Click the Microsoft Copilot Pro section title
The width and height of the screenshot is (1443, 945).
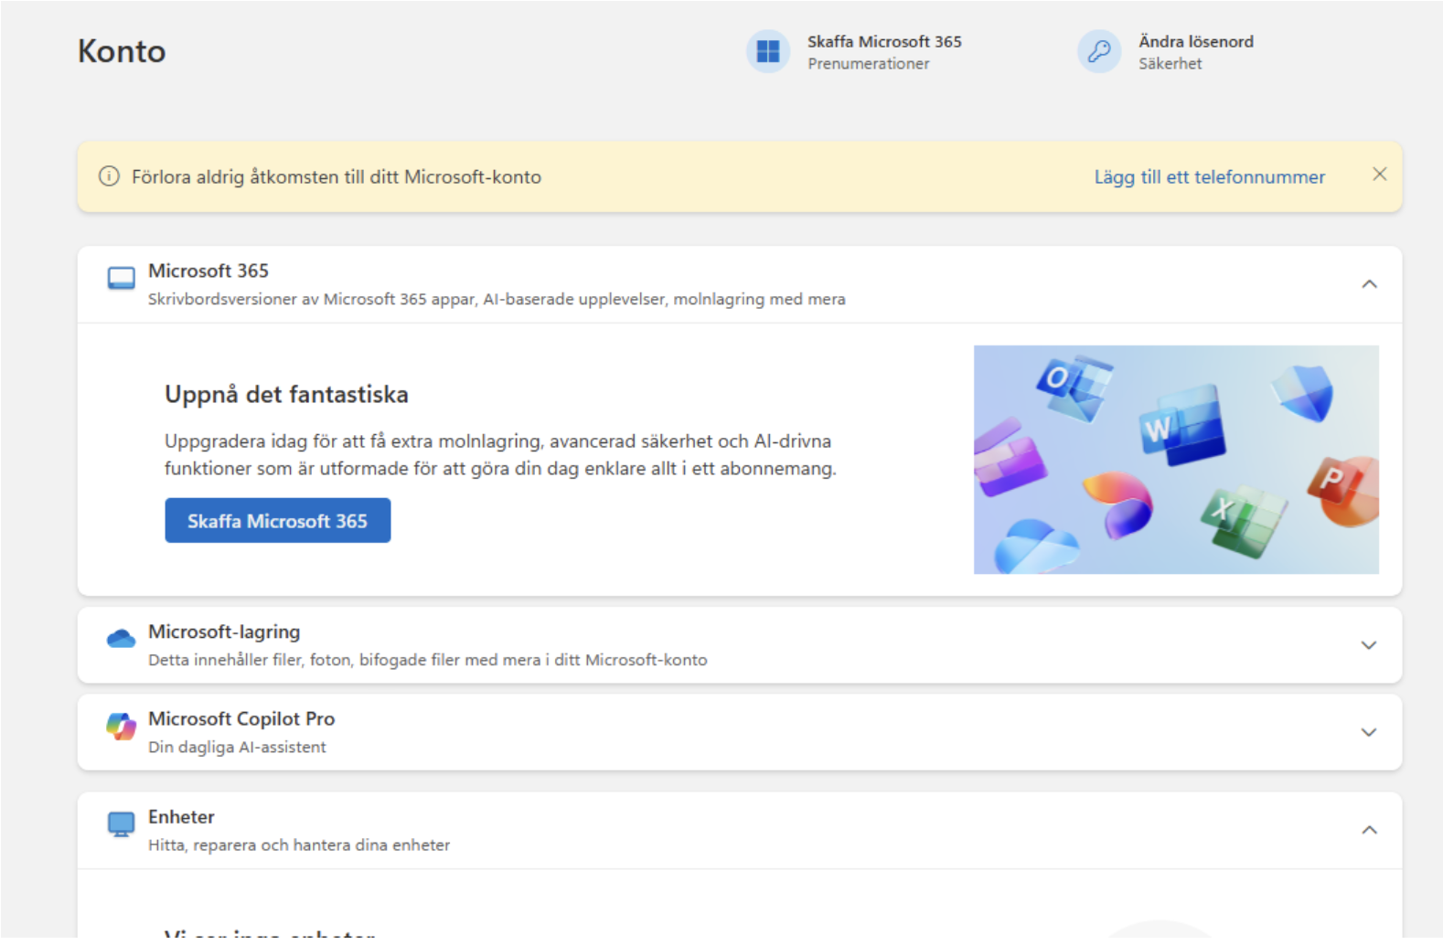[x=241, y=719]
